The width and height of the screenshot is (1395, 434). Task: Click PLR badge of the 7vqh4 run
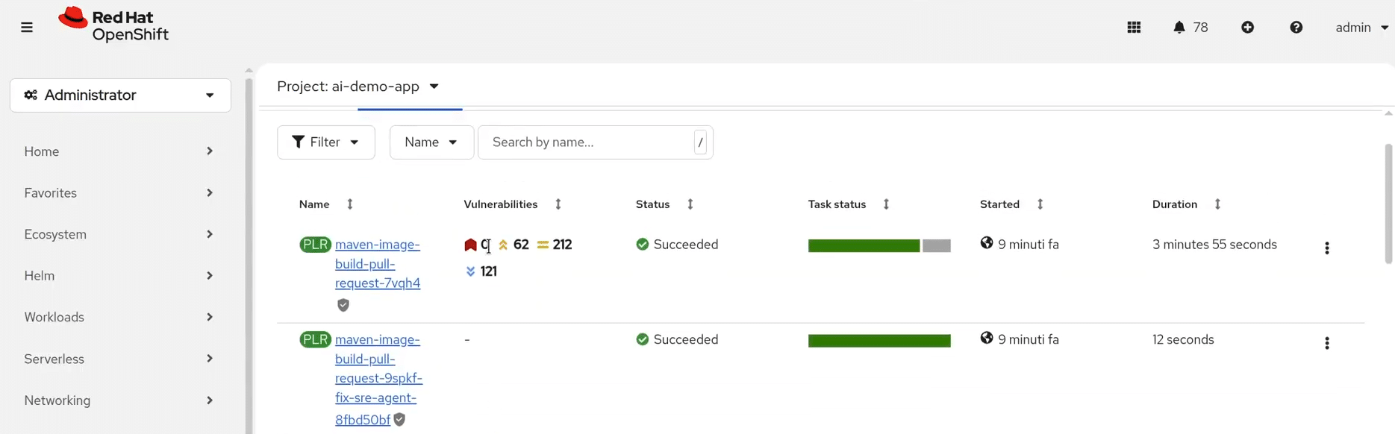[x=315, y=245]
